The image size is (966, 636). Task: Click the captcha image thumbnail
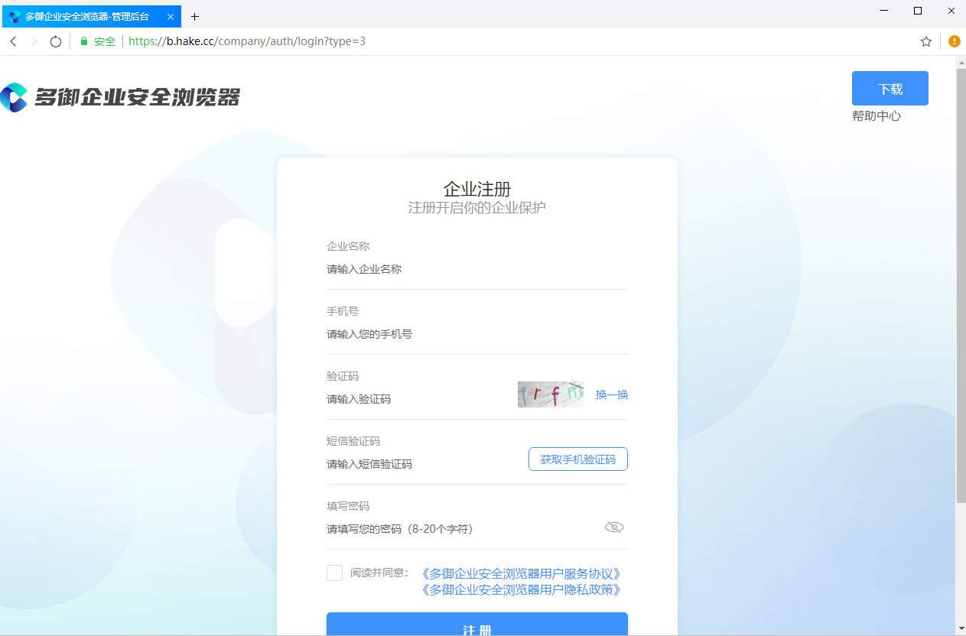551,394
